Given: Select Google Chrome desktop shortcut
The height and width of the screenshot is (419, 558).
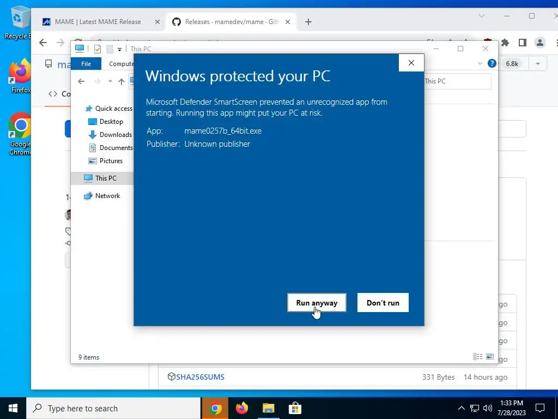Looking at the screenshot, I should click(20, 134).
